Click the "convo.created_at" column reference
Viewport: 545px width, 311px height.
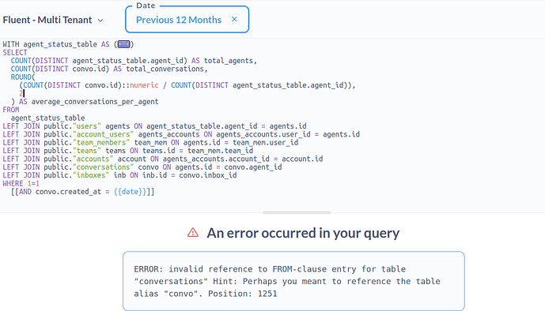pyautogui.click(x=68, y=192)
